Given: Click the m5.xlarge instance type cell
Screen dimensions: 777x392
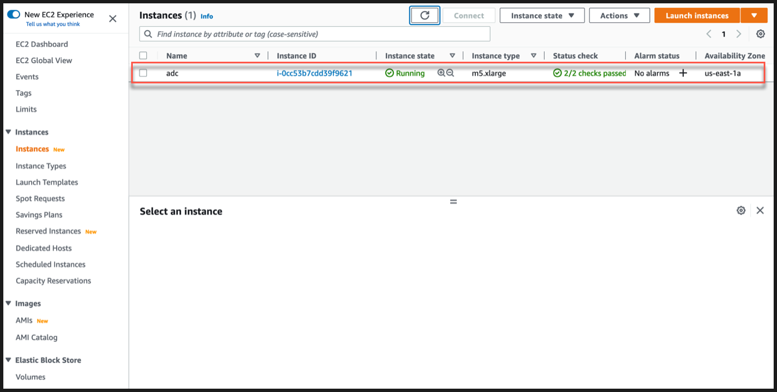Looking at the screenshot, I should [489, 73].
